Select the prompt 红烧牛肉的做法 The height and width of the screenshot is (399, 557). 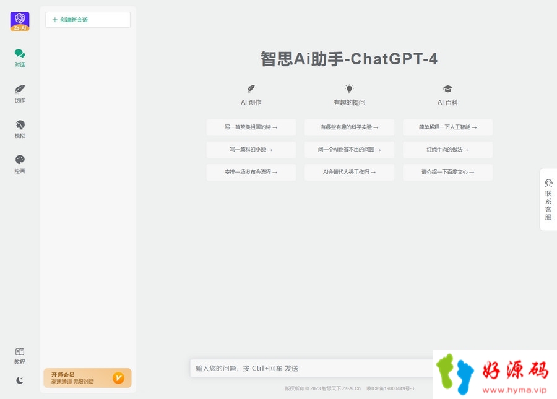pyautogui.click(x=447, y=150)
